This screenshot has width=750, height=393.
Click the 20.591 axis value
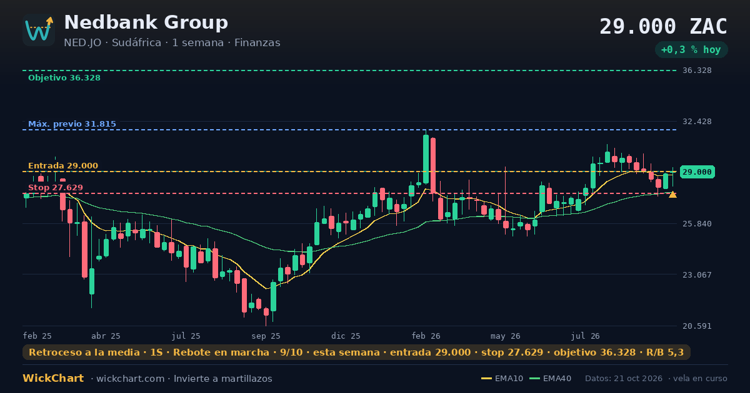point(697,326)
